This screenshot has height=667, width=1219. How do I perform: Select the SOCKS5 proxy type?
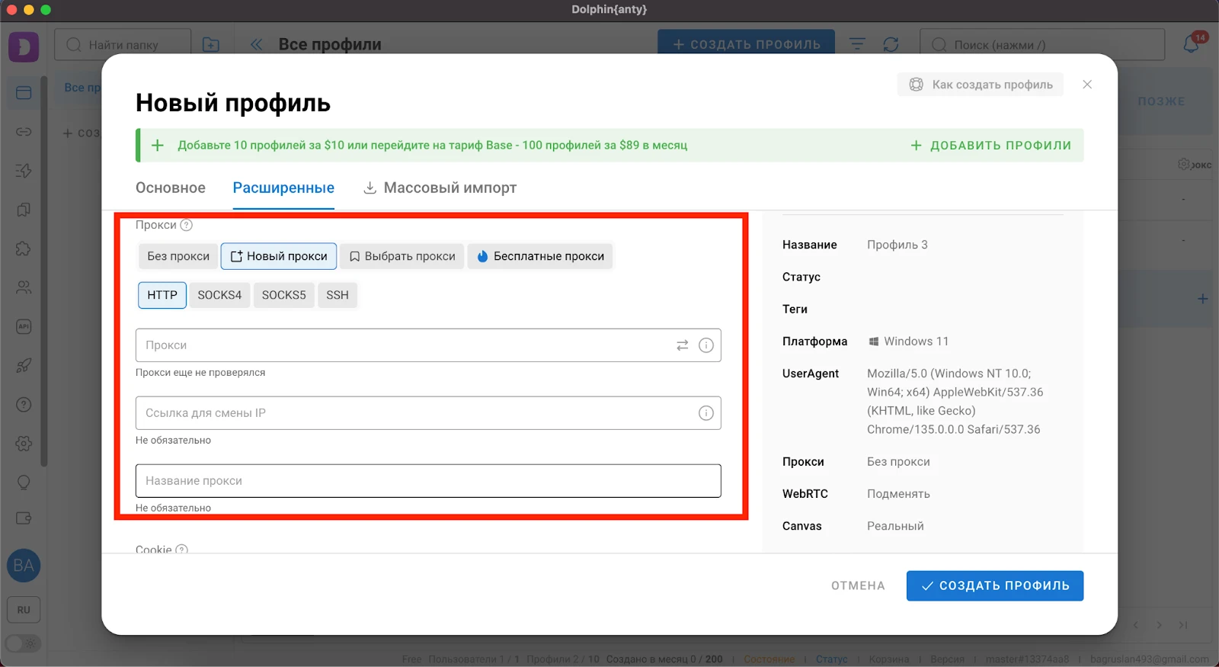[283, 295]
